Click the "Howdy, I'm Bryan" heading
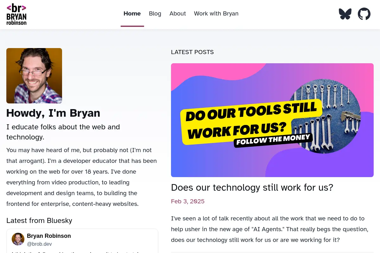The height and width of the screenshot is (253, 380). (x=53, y=113)
